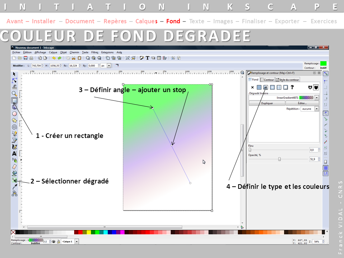Choose unset paint question mark
Viewport: 344px width, 258px height.
tap(292, 87)
